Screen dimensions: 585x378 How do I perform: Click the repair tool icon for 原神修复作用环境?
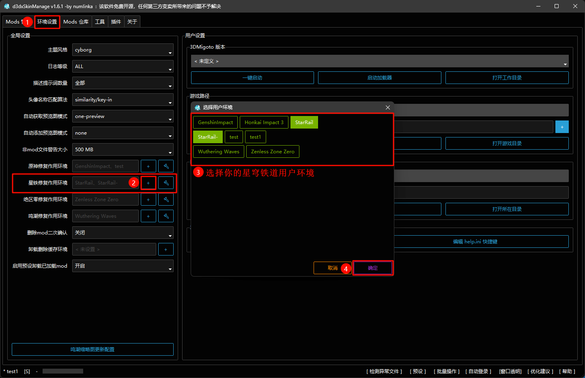pos(166,166)
